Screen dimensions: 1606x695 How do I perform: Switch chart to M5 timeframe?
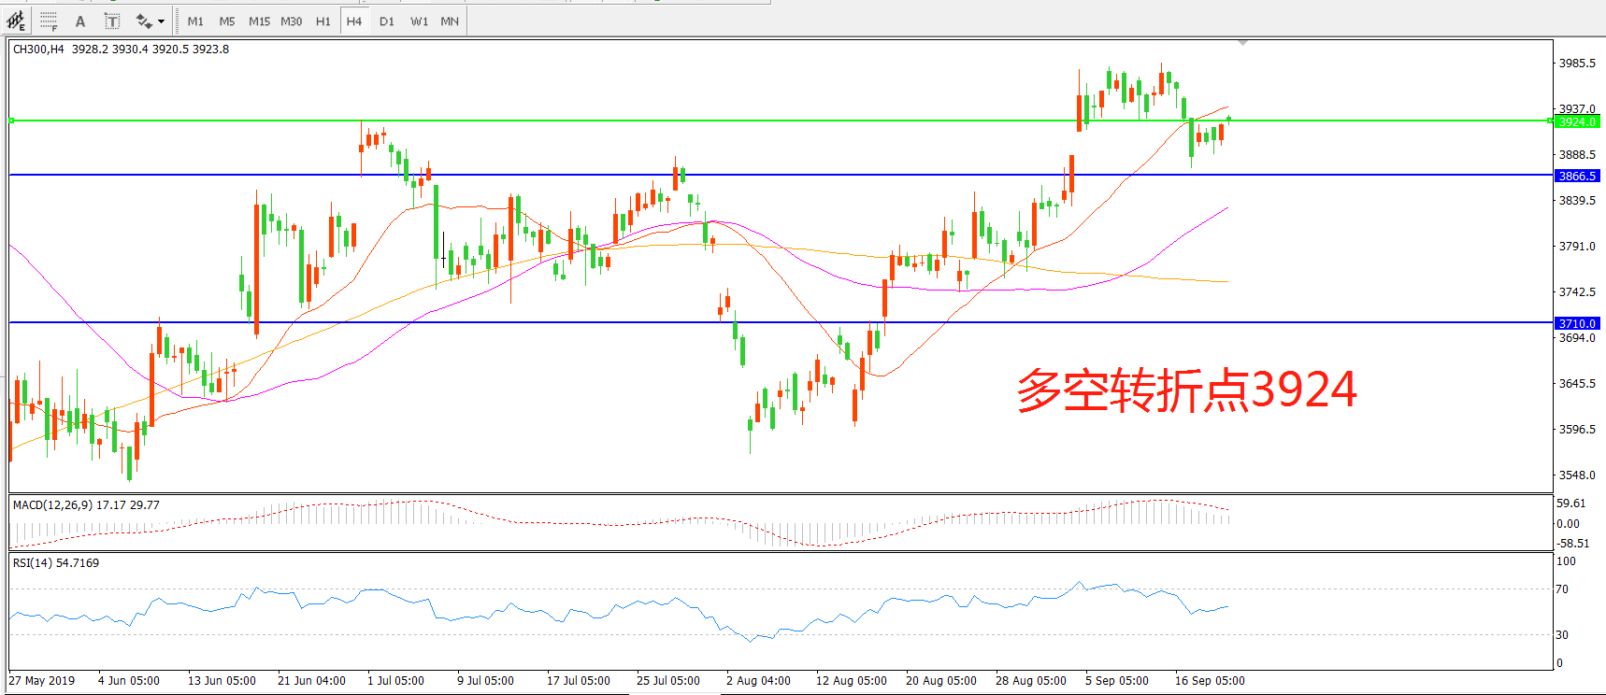coord(227,21)
